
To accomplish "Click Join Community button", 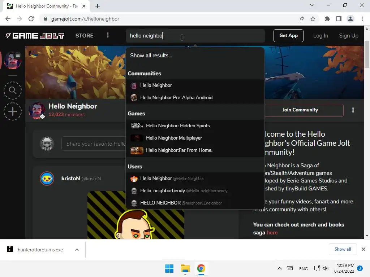I will click(304, 110).
